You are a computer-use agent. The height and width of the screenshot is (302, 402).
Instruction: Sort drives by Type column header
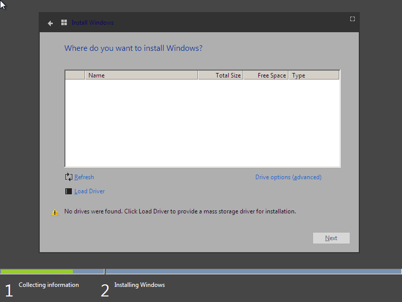[x=314, y=75]
